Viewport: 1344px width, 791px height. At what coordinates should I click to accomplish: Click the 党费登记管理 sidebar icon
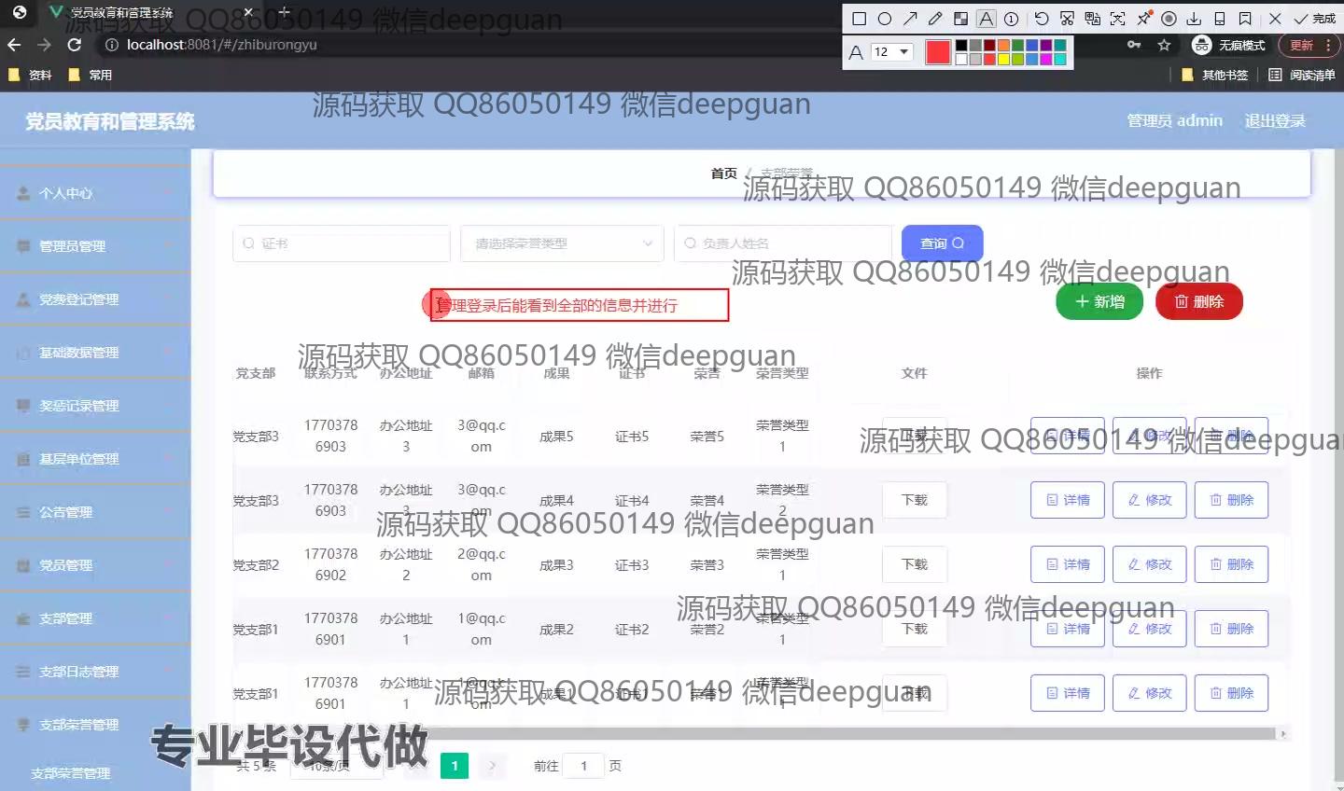pyautogui.click(x=23, y=299)
